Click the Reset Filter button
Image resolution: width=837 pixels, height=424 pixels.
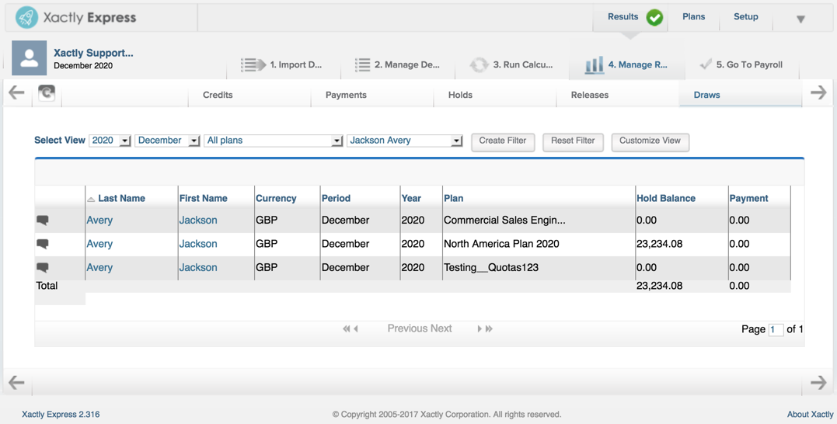(573, 141)
